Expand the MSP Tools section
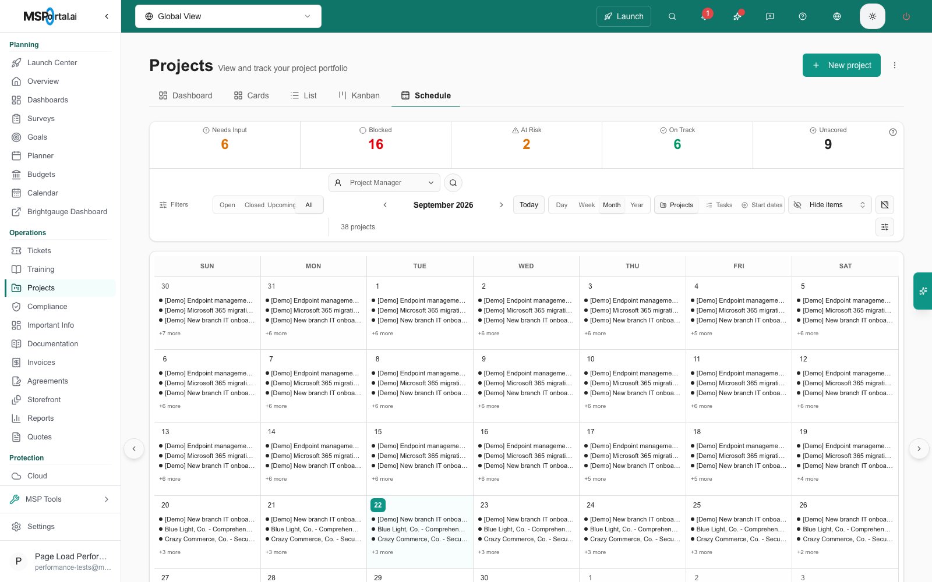This screenshot has width=932, height=582. [x=61, y=499]
